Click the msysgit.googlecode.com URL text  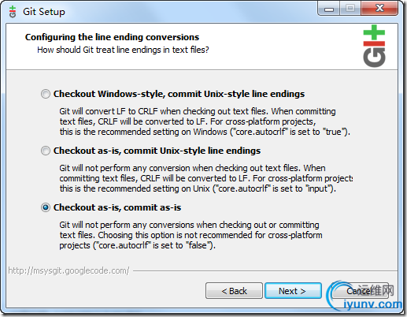(x=68, y=270)
